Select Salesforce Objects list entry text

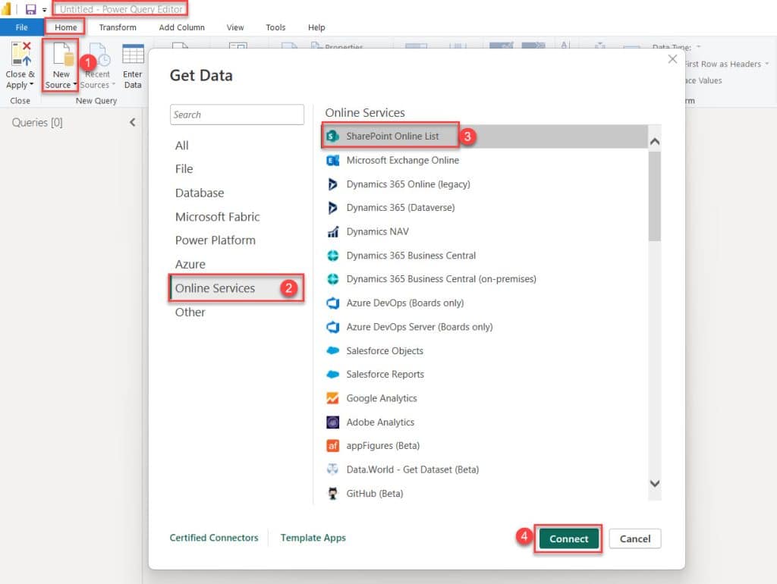[x=385, y=350]
